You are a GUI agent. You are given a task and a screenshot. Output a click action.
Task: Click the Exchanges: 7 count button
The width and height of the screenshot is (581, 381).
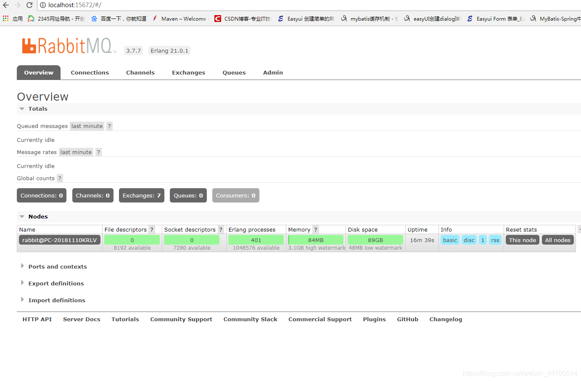pyautogui.click(x=142, y=195)
